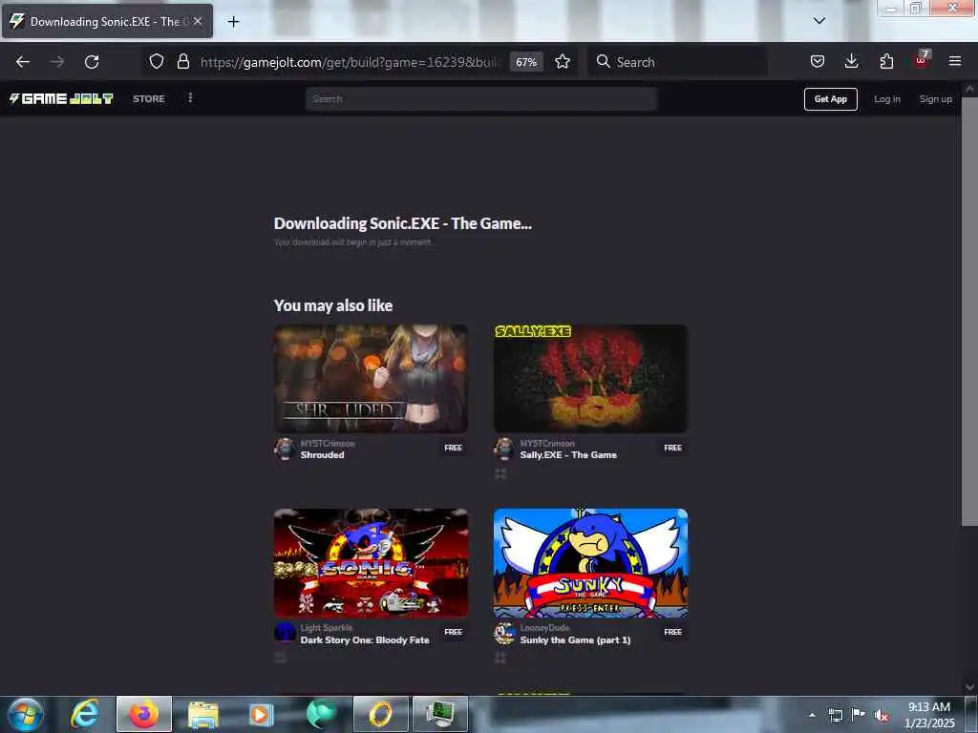Bookmark this page with the star icon
This screenshot has width=978, height=733.
click(x=563, y=61)
